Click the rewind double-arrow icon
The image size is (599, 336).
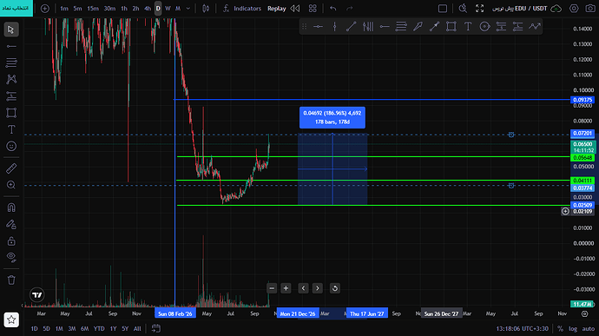coord(295,9)
